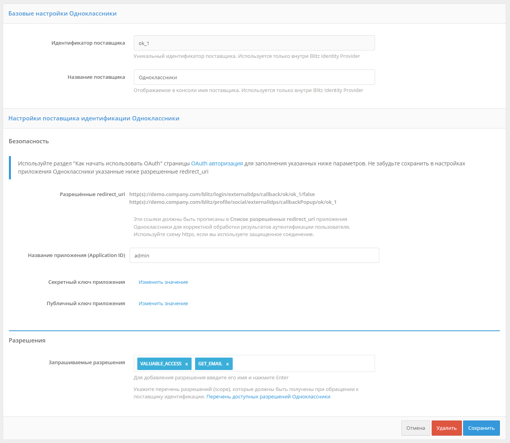The width and height of the screenshot is (510, 443).
Task: Save settings with Сохранить button
Action: [481, 428]
